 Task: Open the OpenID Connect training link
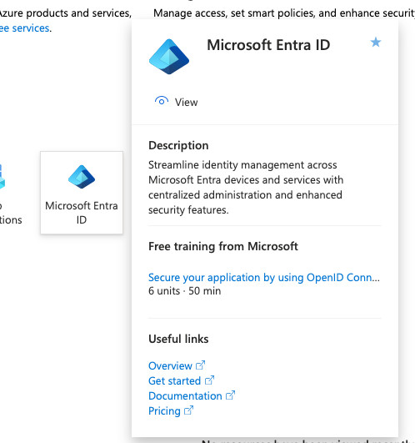click(264, 278)
